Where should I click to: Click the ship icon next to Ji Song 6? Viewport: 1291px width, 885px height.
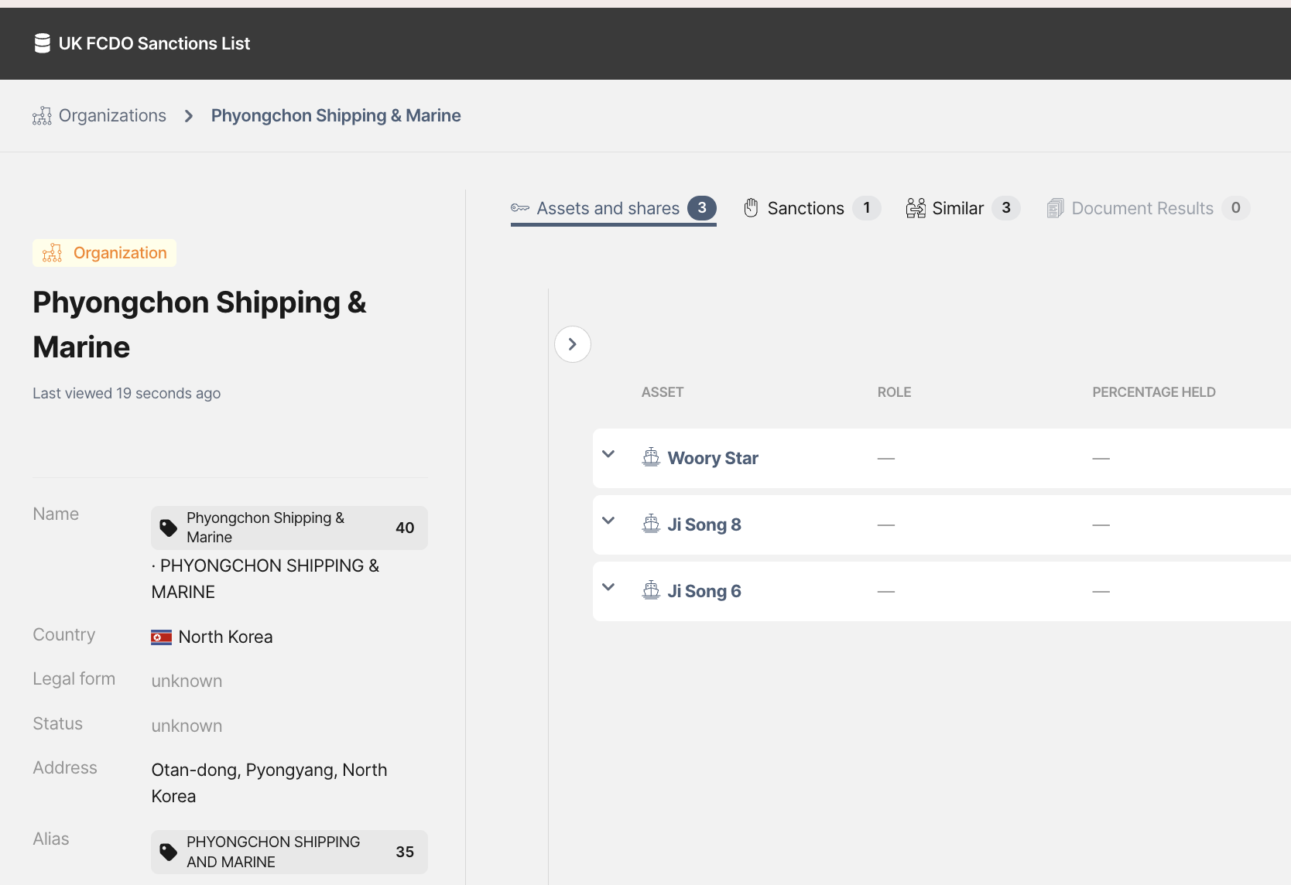click(652, 590)
